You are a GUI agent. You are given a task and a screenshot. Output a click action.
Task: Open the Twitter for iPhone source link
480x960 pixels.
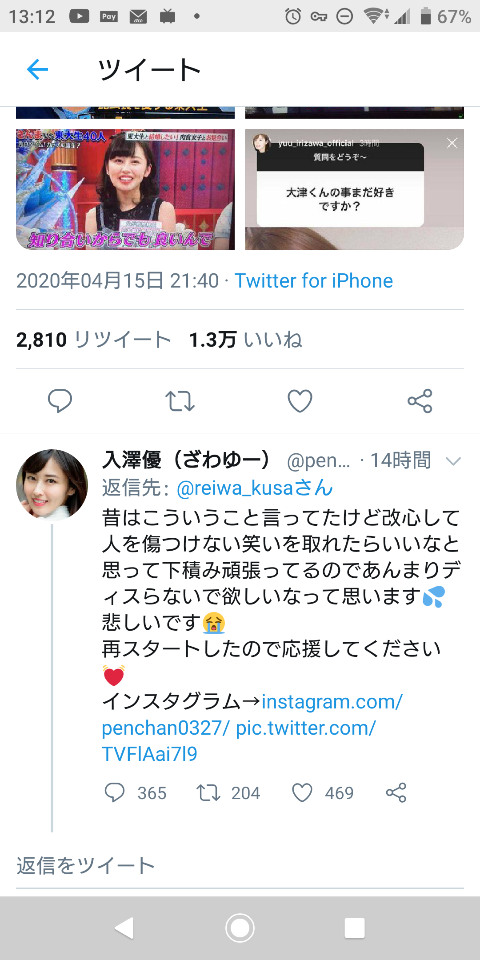(314, 281)
